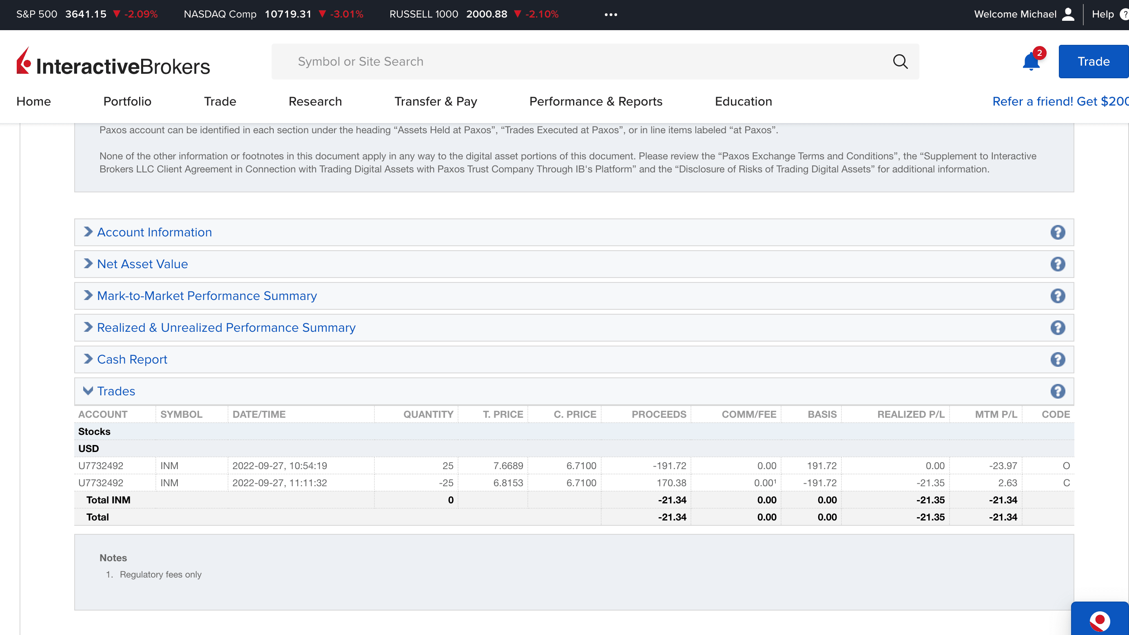Click the Cash Report help question icon

[x=1058, y=359]
